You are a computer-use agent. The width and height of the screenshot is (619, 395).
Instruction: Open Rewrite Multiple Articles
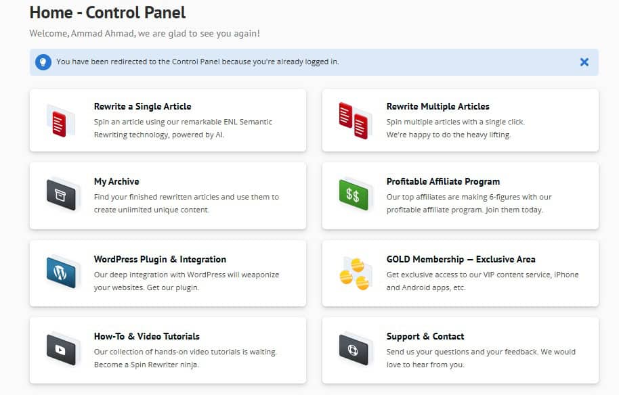(437, 106)
